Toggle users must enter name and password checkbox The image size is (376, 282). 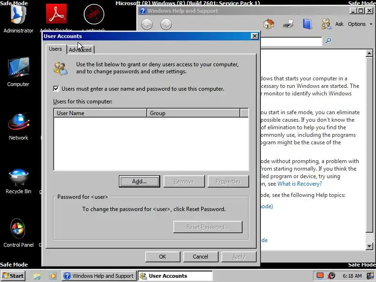pos(56,88)
